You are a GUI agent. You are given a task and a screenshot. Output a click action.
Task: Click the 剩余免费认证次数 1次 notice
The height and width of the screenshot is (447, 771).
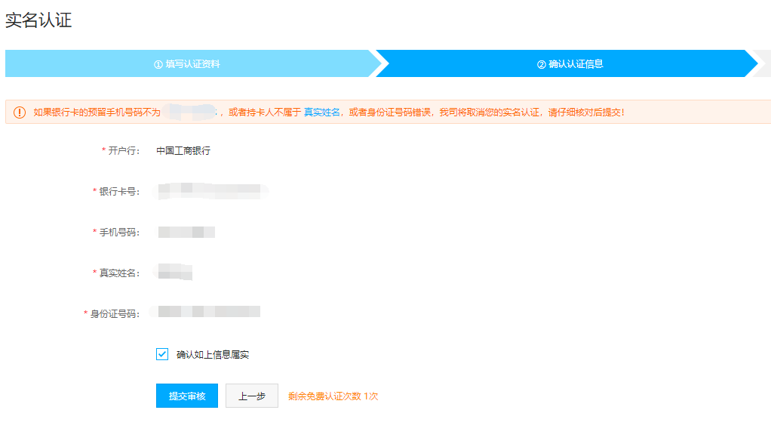tap(333, 396)
